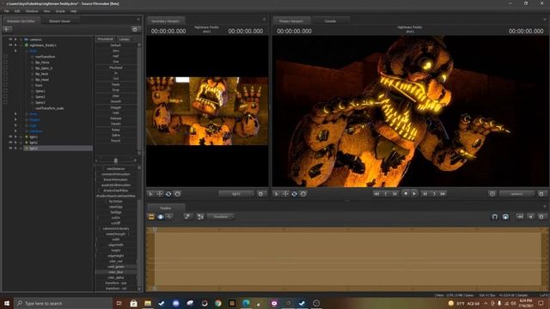This screenshot has height=309, width=550.
Task: Open the Scripts menu
Action: coord(60,11)
